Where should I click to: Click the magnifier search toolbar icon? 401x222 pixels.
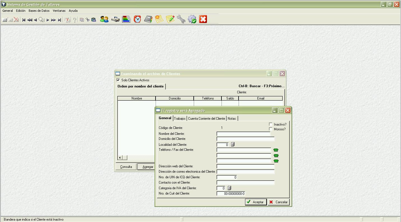[42, 20]
